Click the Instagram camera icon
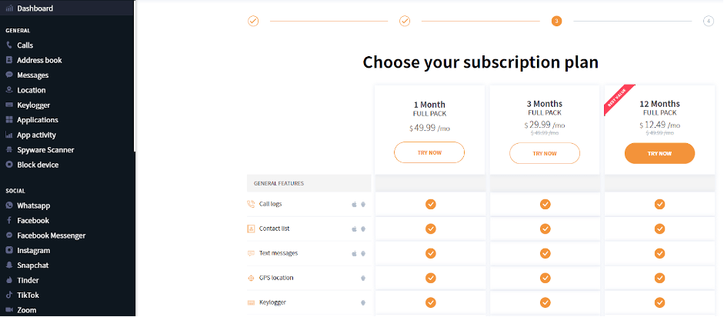This screenshot has height=317, width=724. coord(8,251)
